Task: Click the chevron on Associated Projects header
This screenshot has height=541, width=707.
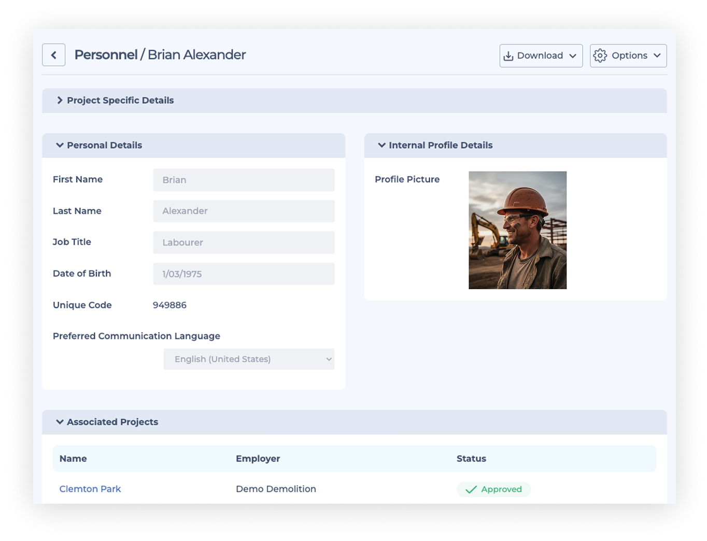Action: coord(59,422)
